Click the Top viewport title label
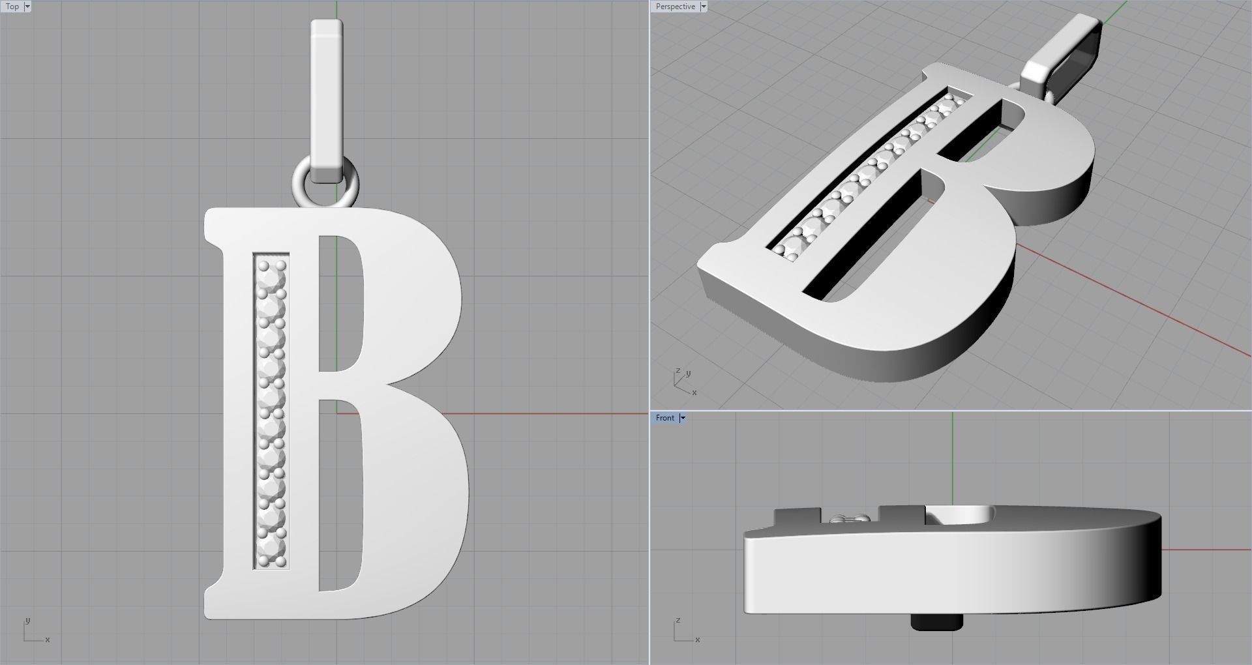Viewport: 1252px width, 665px height. tap(12, 7)
